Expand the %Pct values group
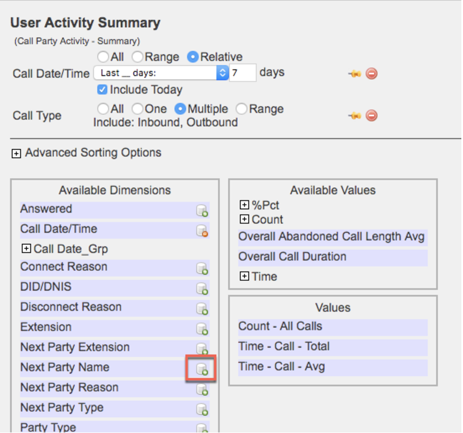Image resolution: width=463 pixels, height=433 pixels. 244,205
